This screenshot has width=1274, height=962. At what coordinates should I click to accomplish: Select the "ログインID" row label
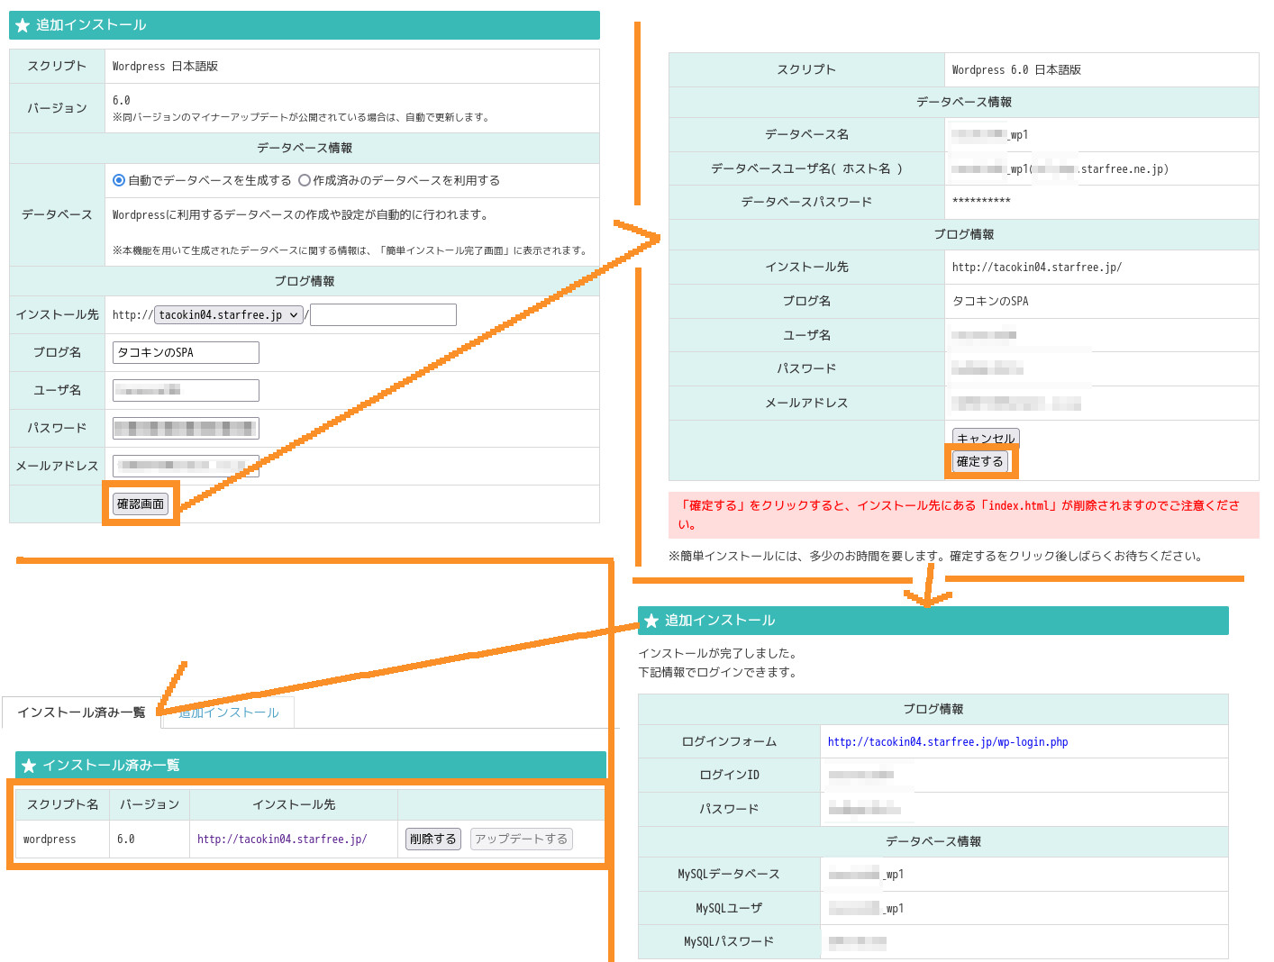(x=729, y=776)
